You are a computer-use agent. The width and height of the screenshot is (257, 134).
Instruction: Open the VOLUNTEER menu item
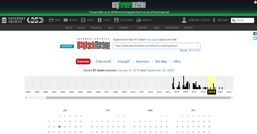click(172, 28)
